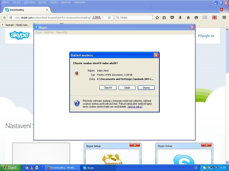Reload the page with the refresh icon

click(109, 17)
